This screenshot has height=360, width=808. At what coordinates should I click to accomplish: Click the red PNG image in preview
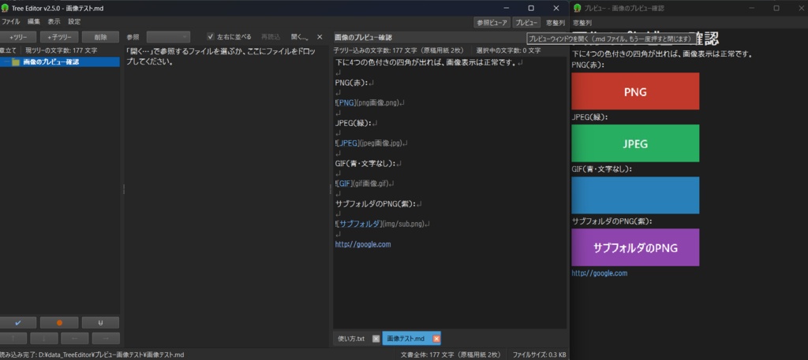[x=635, y=91]
